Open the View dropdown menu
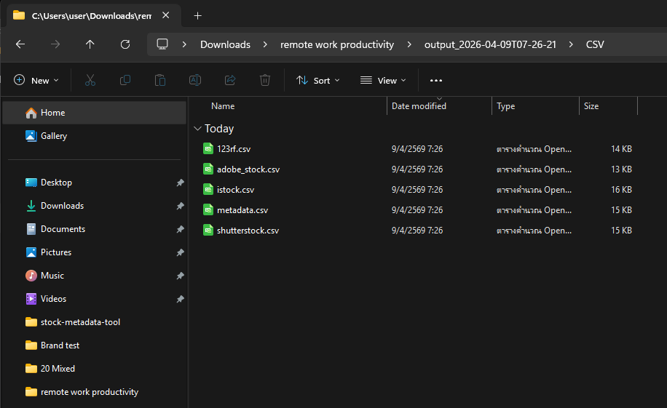The width and height of the screenshot is (667, 408). (383, 80)
